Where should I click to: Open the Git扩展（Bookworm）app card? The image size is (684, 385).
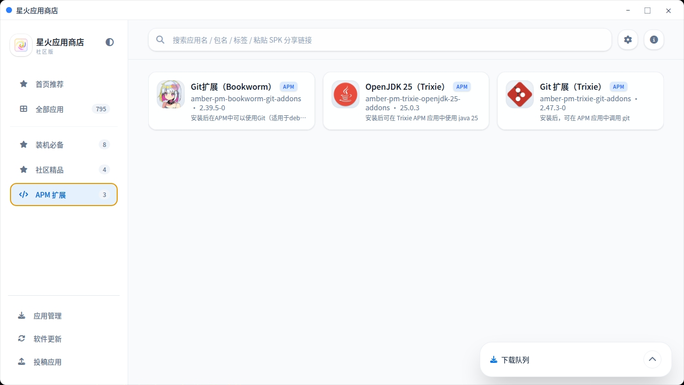[x=232, y=101]
